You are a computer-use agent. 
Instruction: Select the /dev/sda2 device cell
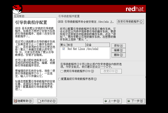92,49
